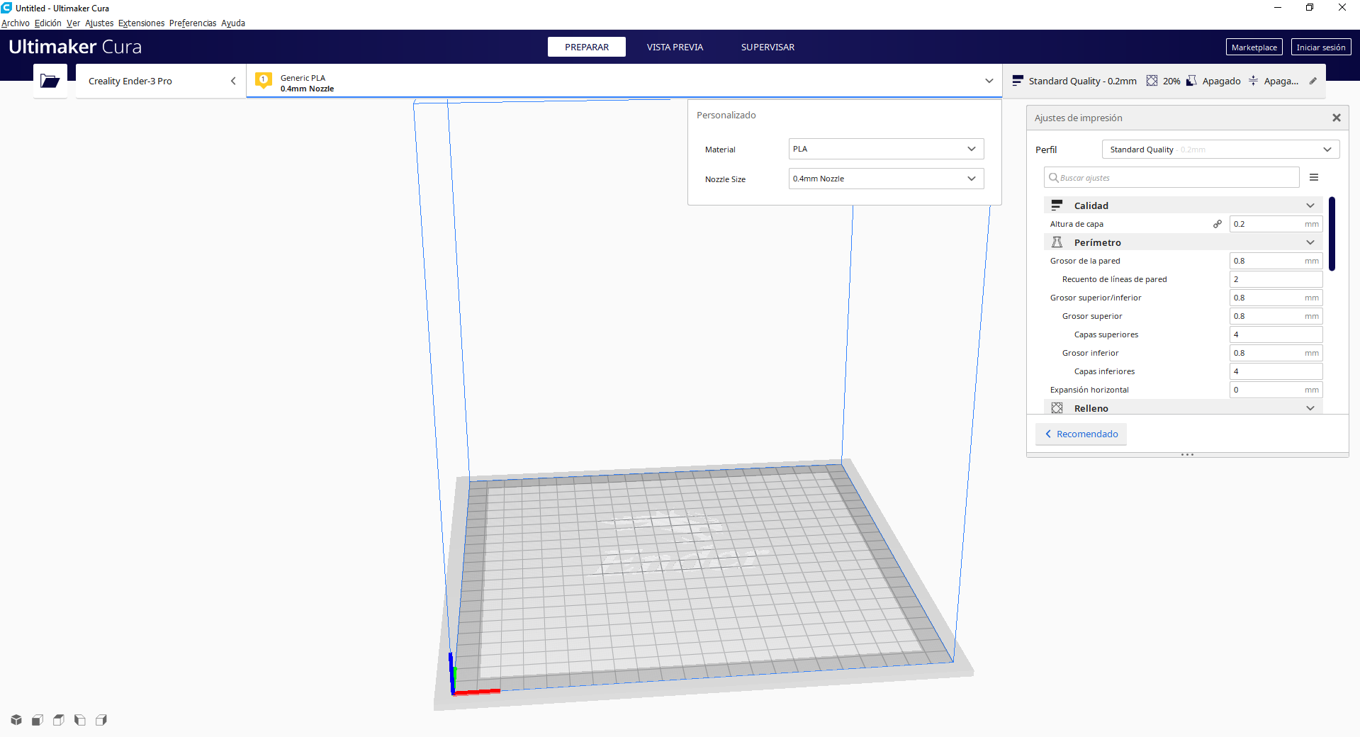Click the extruder 1 material icon
The width and height of the screenshot is (1360, 737).
click(263, 81)
